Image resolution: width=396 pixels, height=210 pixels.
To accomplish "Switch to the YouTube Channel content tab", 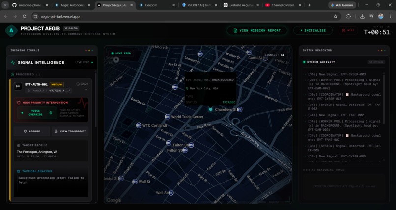I will (283, 5).
